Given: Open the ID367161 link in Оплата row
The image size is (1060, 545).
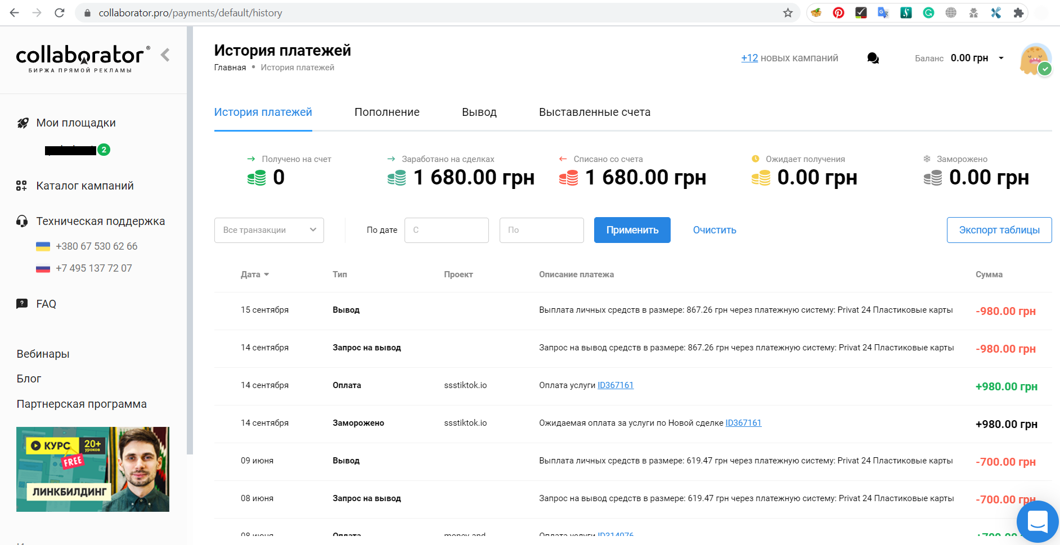Looking at the screenshot, I should click(x=615, y=385).
